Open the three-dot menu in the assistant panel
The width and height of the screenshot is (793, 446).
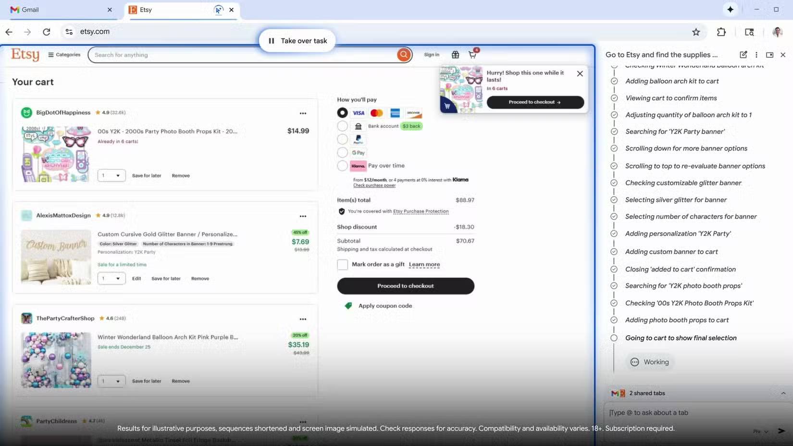point(756,55)
